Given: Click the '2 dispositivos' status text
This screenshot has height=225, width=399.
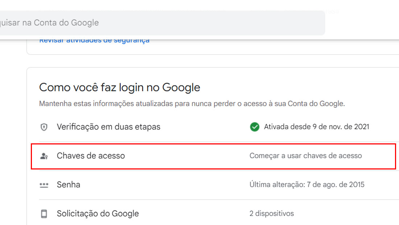Looking at the screenshot, I should (x=272, y=213).
